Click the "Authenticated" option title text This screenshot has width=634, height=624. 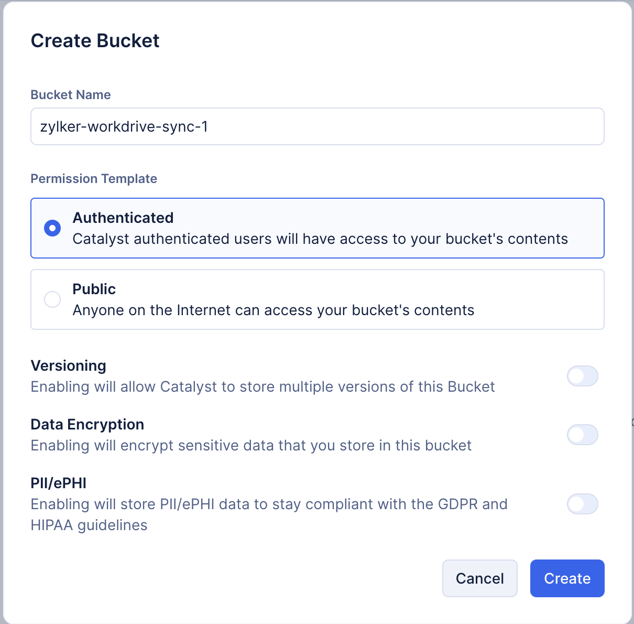click(123, 218)
